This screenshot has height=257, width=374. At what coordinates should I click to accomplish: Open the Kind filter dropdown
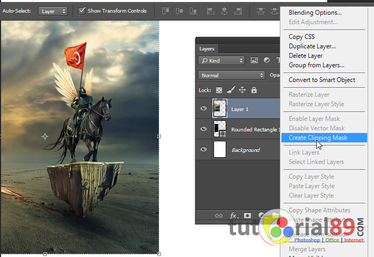point(221,60)
